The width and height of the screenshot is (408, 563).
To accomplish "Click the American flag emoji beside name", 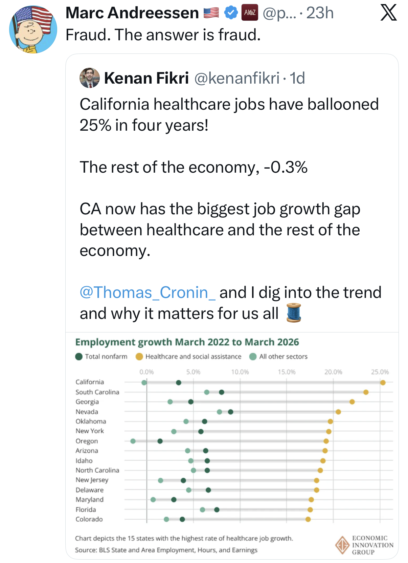I will click(211, 13).
